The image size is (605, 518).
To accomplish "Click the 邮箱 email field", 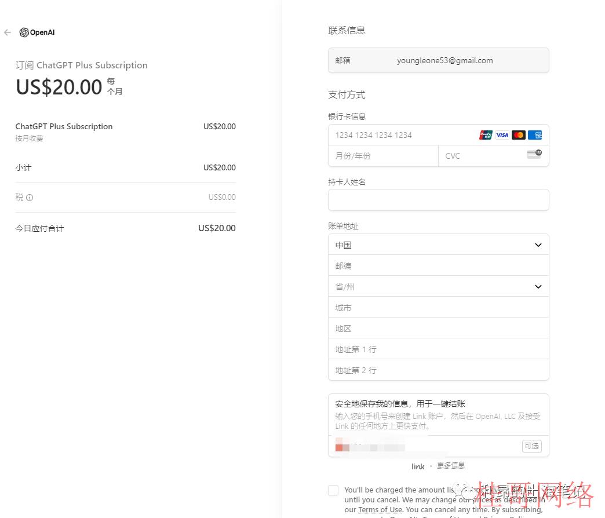I will [438, 60].
